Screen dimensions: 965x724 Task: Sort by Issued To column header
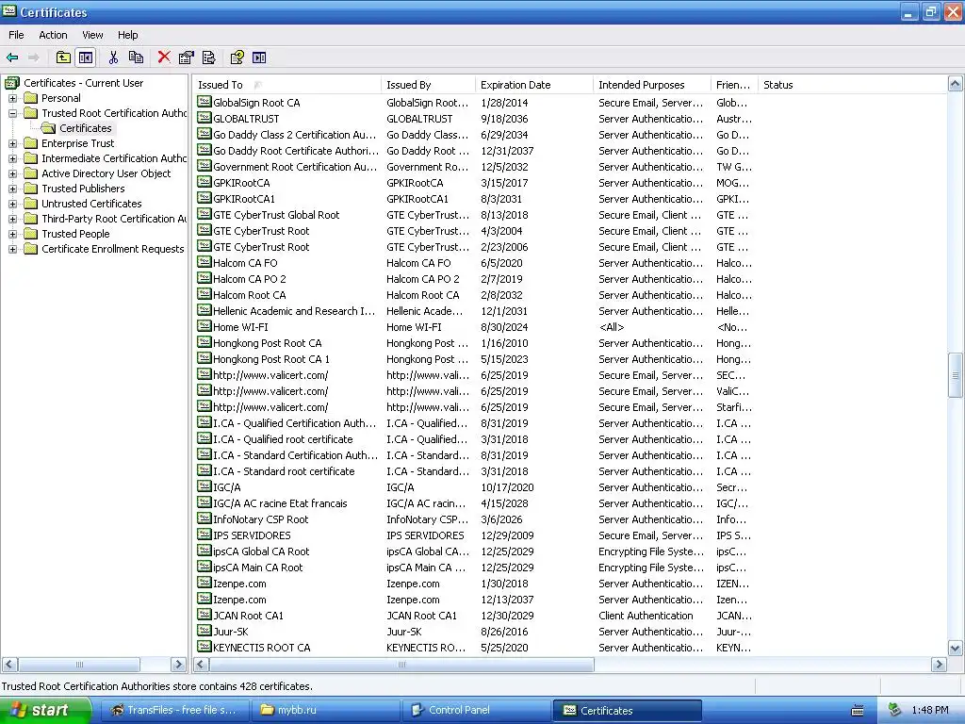[286, 85]
